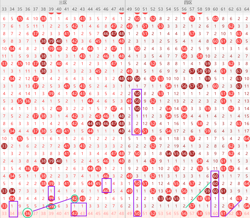The width and height of the screenshot is (250, 218).
Task: Click the column 60 header at top
Action: point(215,9)
